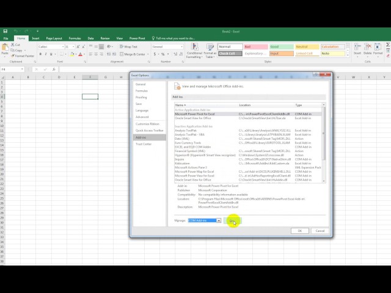The image size is (391, 293).
Task: Toggle Italic formatting
Action: click(46, 54)
